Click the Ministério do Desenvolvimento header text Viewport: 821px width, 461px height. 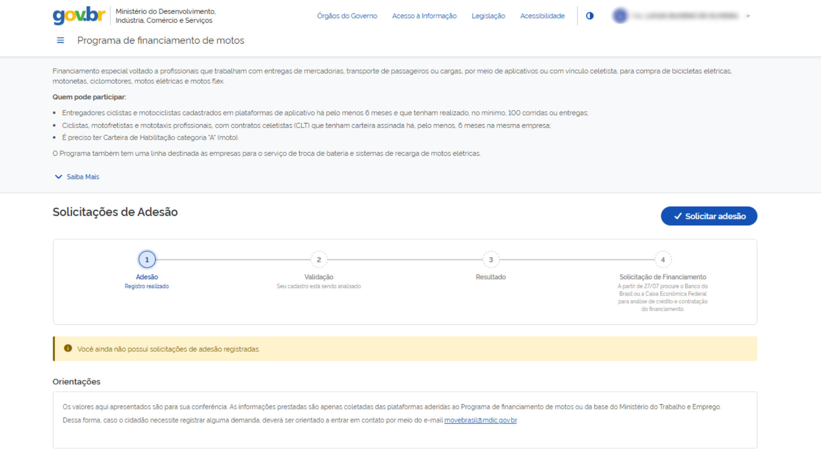point(165,16)
